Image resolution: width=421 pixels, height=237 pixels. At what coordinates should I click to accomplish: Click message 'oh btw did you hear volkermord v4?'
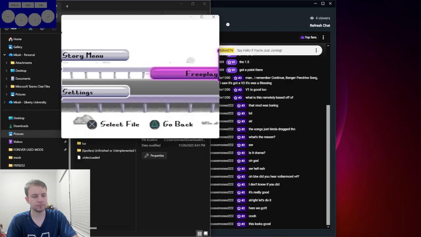point(274,176)
